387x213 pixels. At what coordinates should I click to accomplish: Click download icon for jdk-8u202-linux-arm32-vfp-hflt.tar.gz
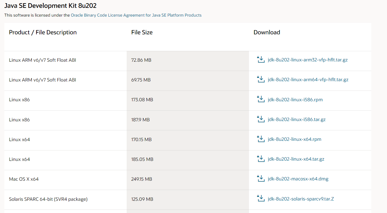tap(261, 60)
